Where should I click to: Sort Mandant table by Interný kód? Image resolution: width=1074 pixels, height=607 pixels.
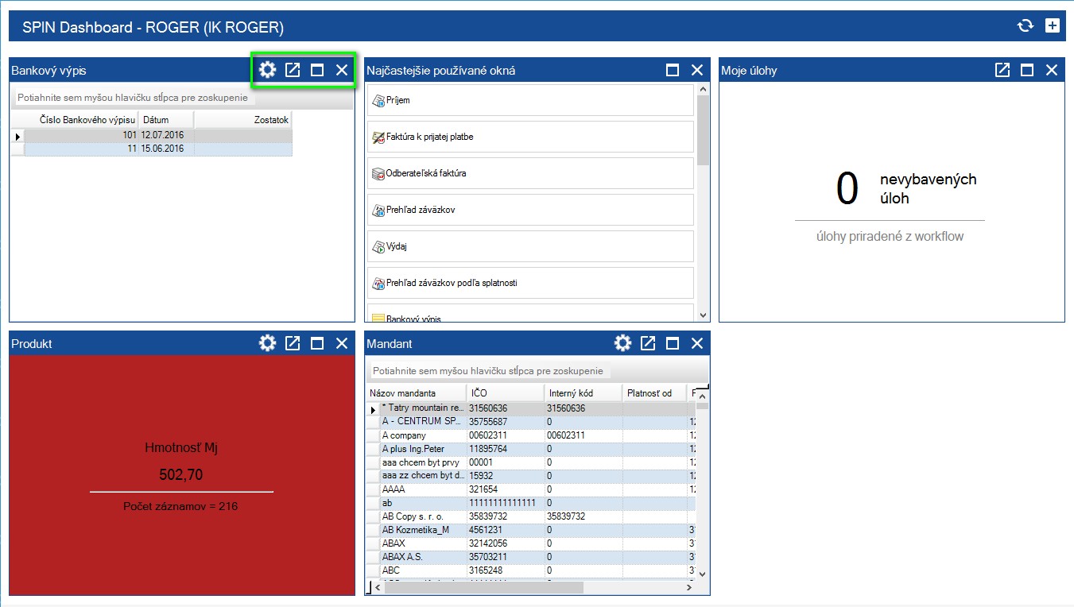tap(584, 392)
